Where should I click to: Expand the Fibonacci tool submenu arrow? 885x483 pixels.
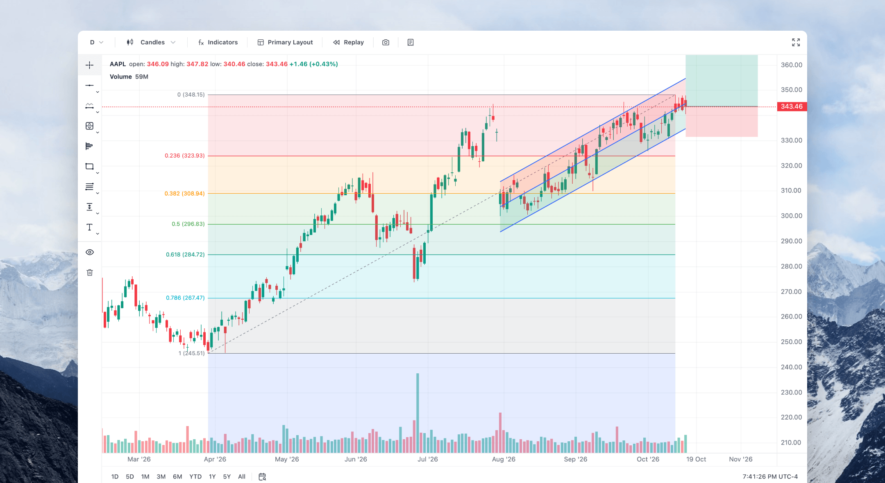98,193
